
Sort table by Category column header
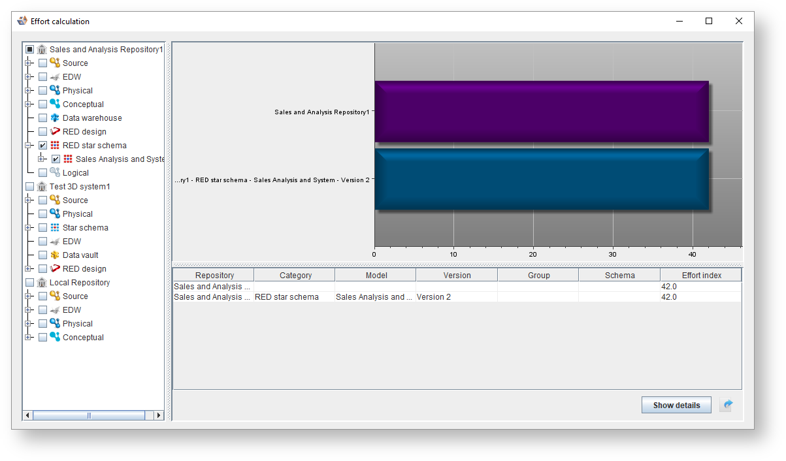295,276
